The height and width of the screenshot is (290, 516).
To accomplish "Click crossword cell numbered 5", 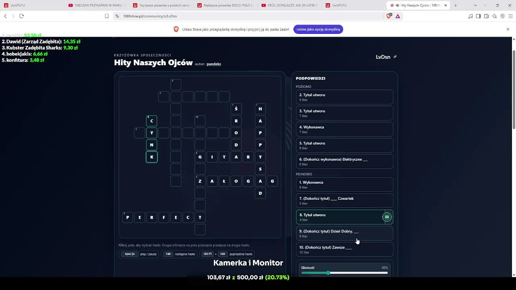I will click(x=139, y=133).
